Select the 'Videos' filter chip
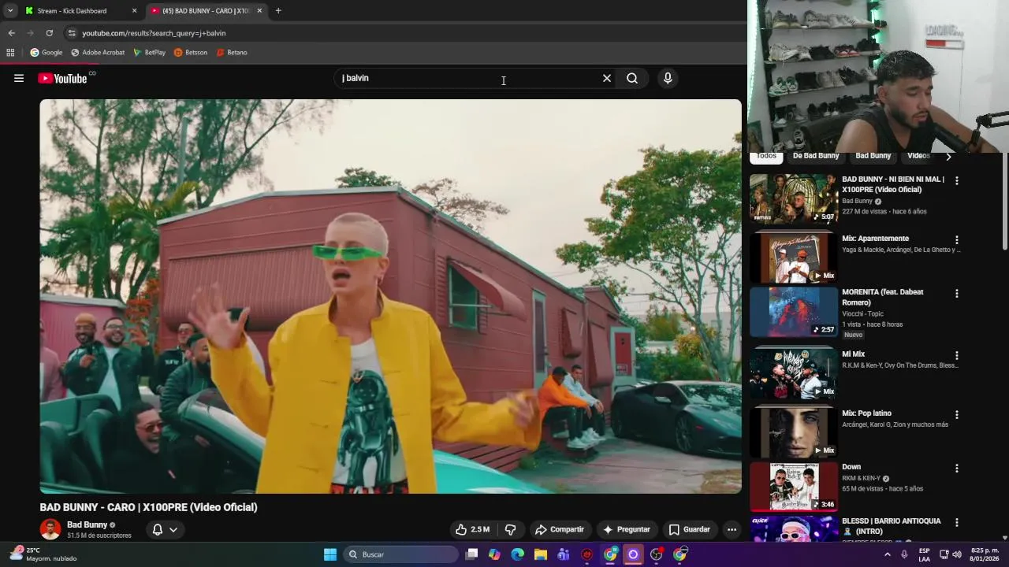This screenshot has height=567, width=1009. tap(918, 156)
